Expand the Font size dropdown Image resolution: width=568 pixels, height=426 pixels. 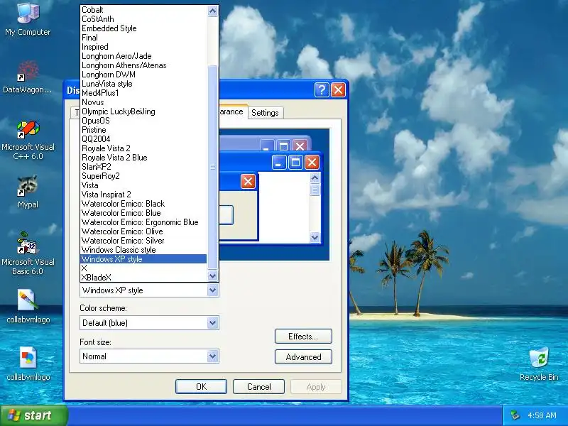click(x=212, y=356)
